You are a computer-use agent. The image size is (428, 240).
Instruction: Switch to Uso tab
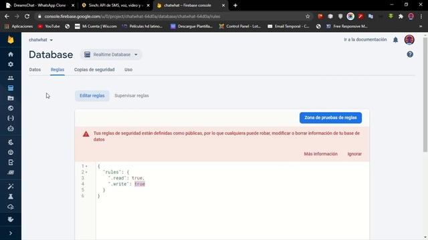coord(128,69)
